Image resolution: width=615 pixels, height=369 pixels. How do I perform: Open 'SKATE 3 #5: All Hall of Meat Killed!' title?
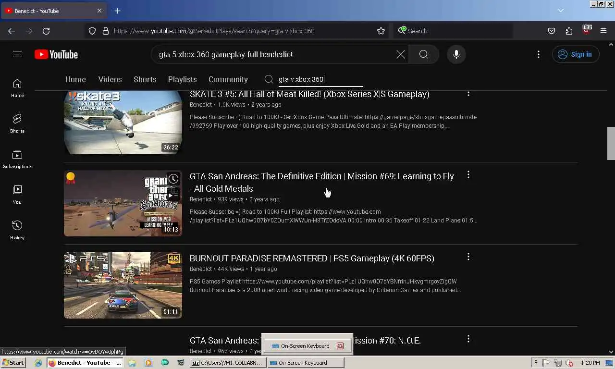[309, 94]
